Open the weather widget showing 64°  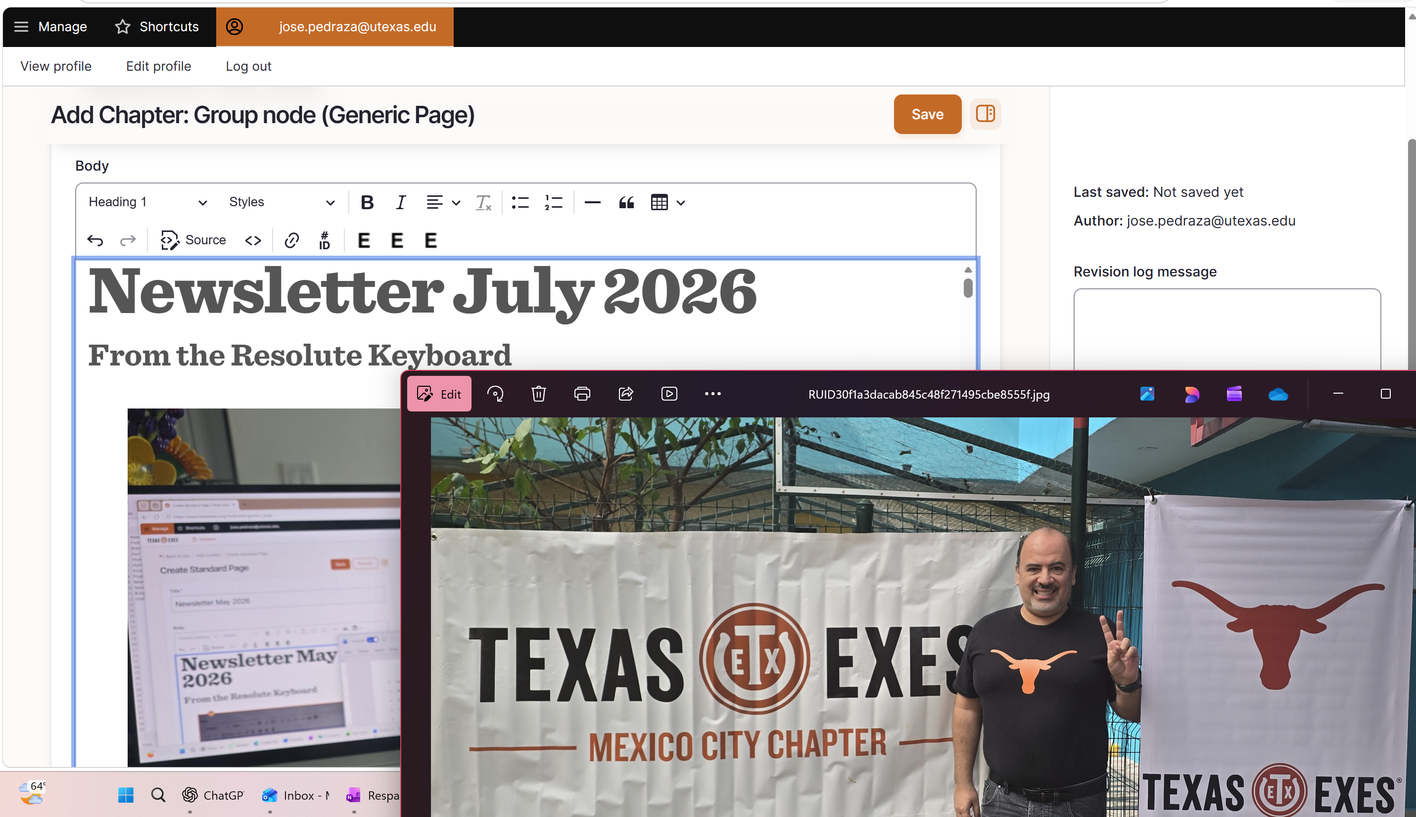(x=32, y=793)
